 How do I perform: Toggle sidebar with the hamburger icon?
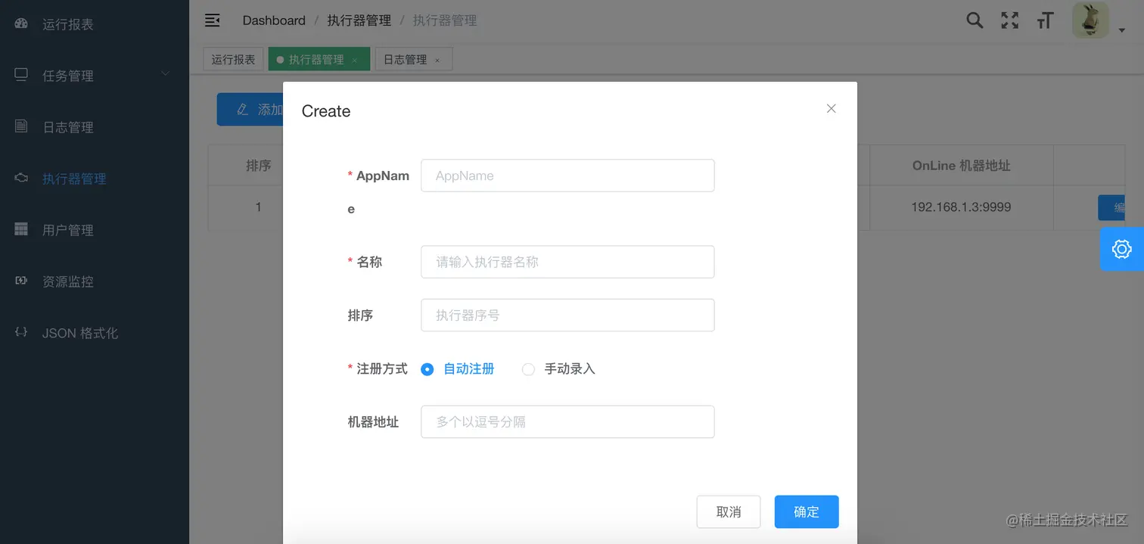coord(213,20)
